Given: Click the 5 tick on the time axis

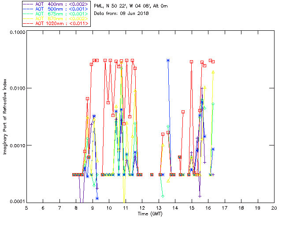Looking at the screenshot, I should click(x=26, y=208).
